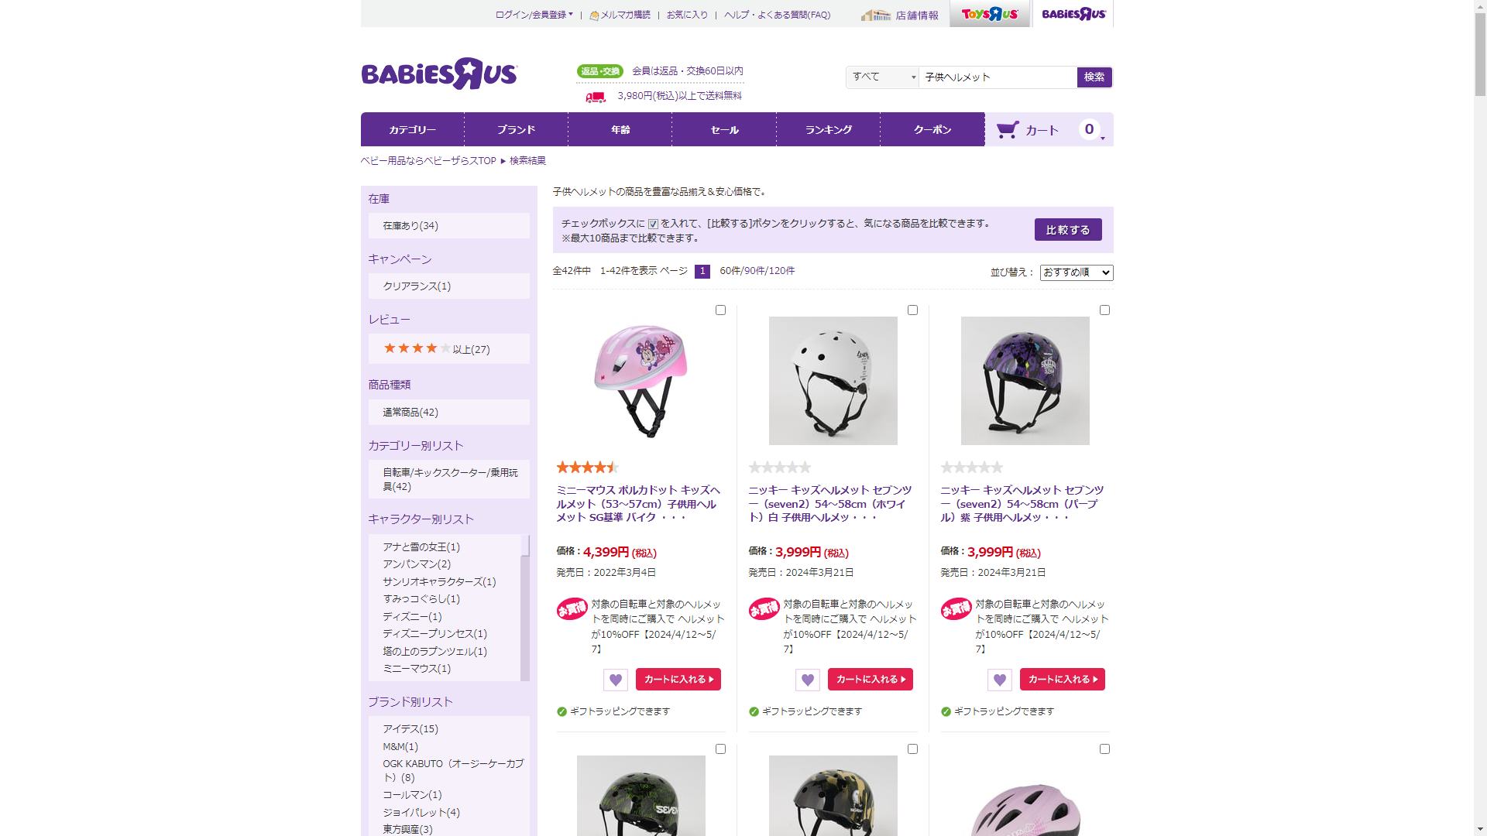This screenshot has width=1487, height=836.
Task: Add Minnie Mouse helmet to cart
Action: tap(678, 680)
